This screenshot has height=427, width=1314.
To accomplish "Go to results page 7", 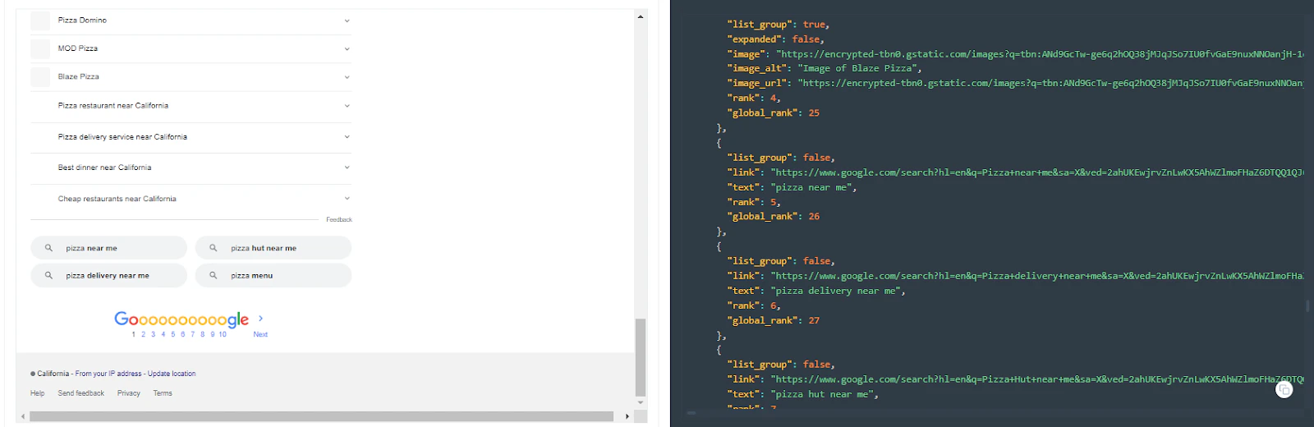I will pyautogui.click(x=192, y=334).
